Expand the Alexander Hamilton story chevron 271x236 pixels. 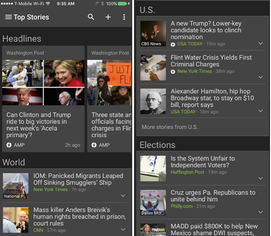point(261,111)
